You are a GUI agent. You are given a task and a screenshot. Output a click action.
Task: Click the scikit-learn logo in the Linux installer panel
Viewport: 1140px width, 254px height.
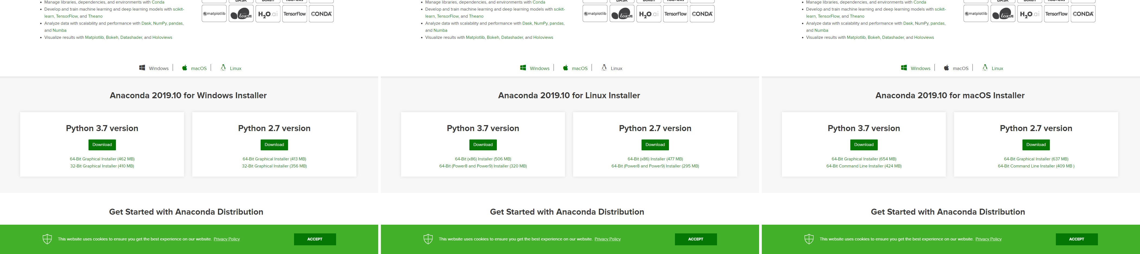tap(622, 14)
